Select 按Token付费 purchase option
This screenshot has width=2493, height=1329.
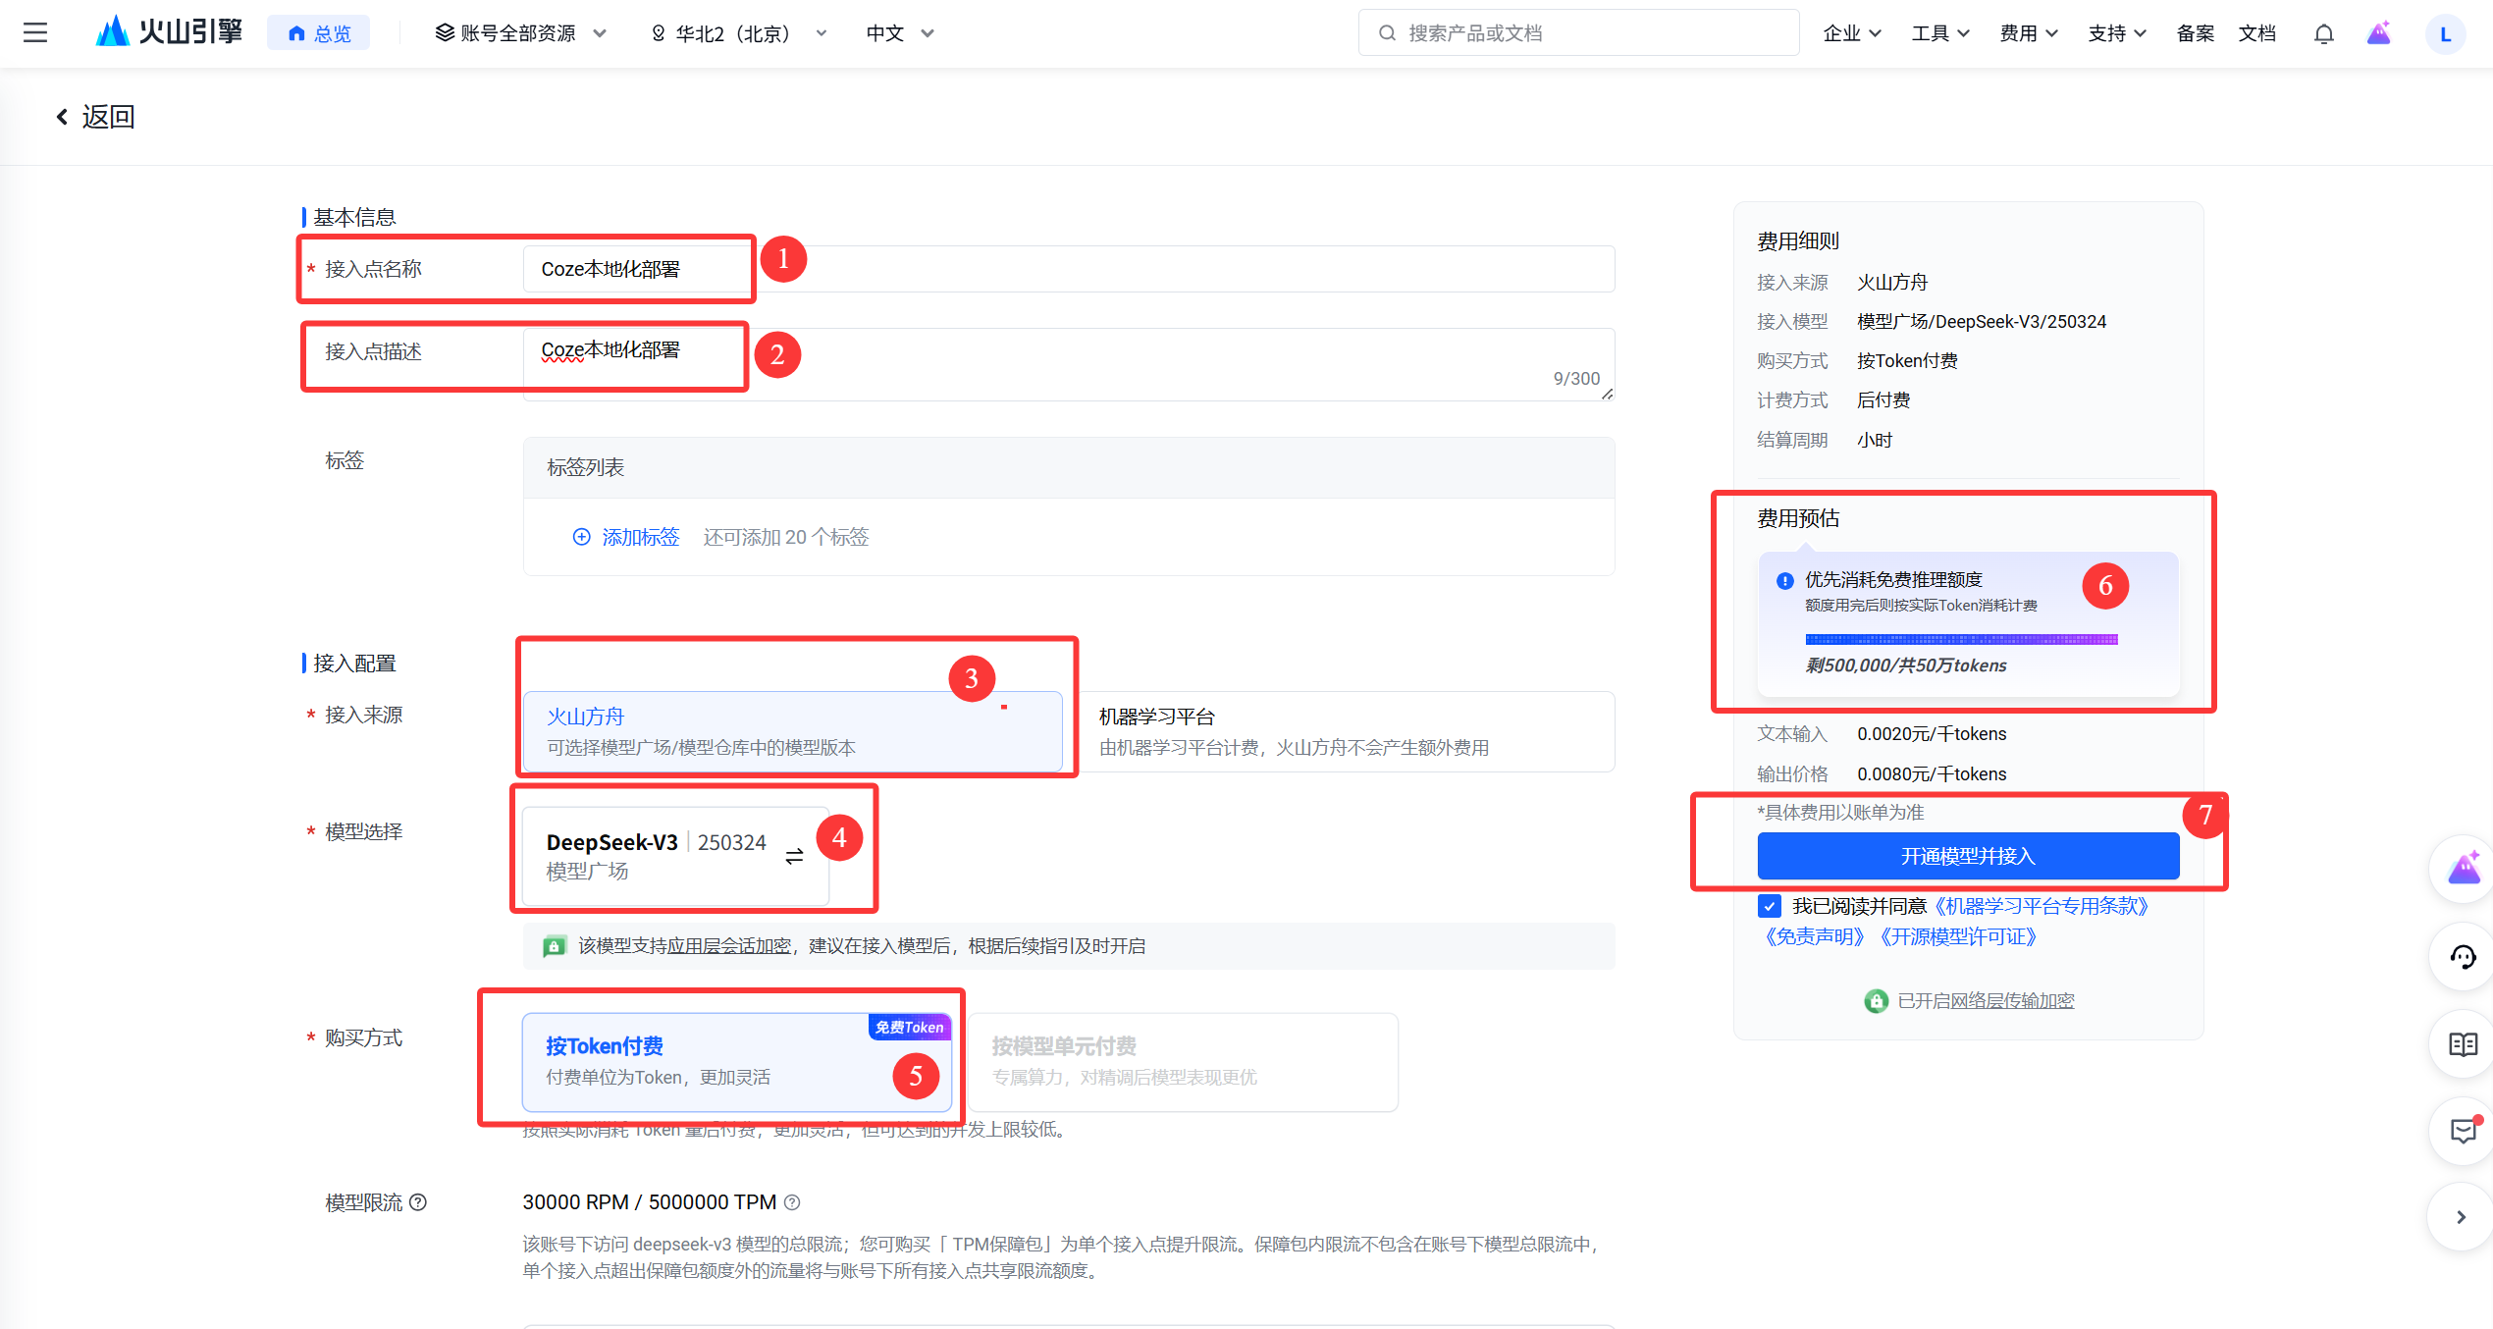pos(736,1062)
